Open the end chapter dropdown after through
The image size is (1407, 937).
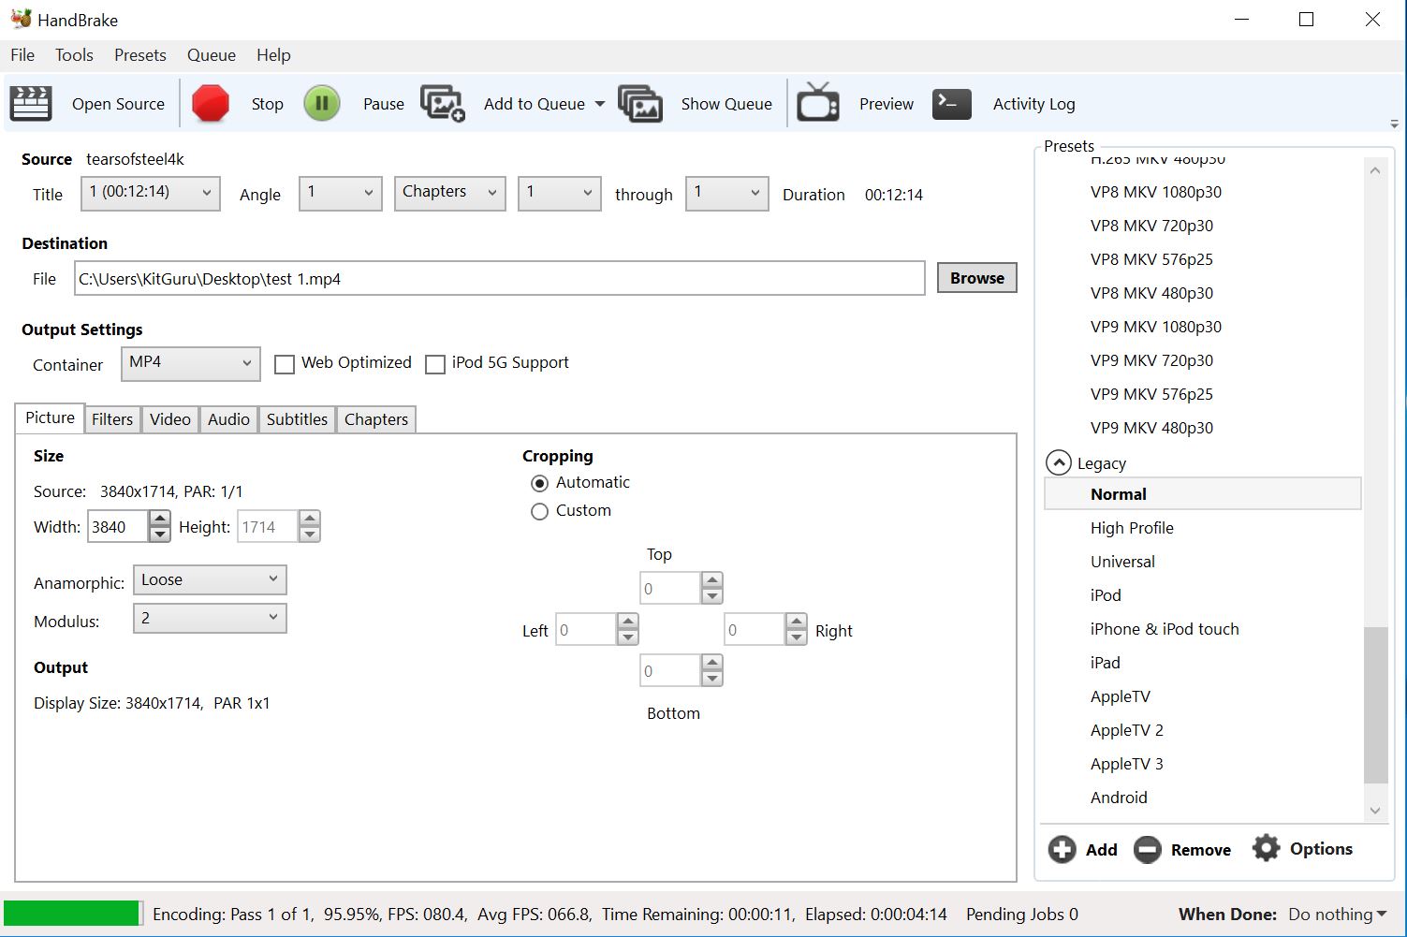726,193
